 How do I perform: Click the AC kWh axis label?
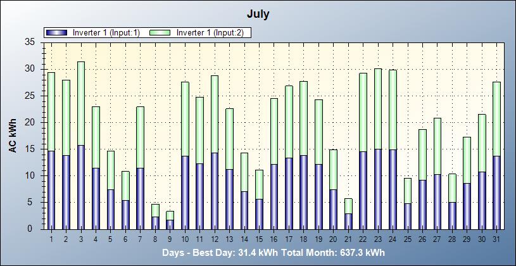(x=12, y=135)
